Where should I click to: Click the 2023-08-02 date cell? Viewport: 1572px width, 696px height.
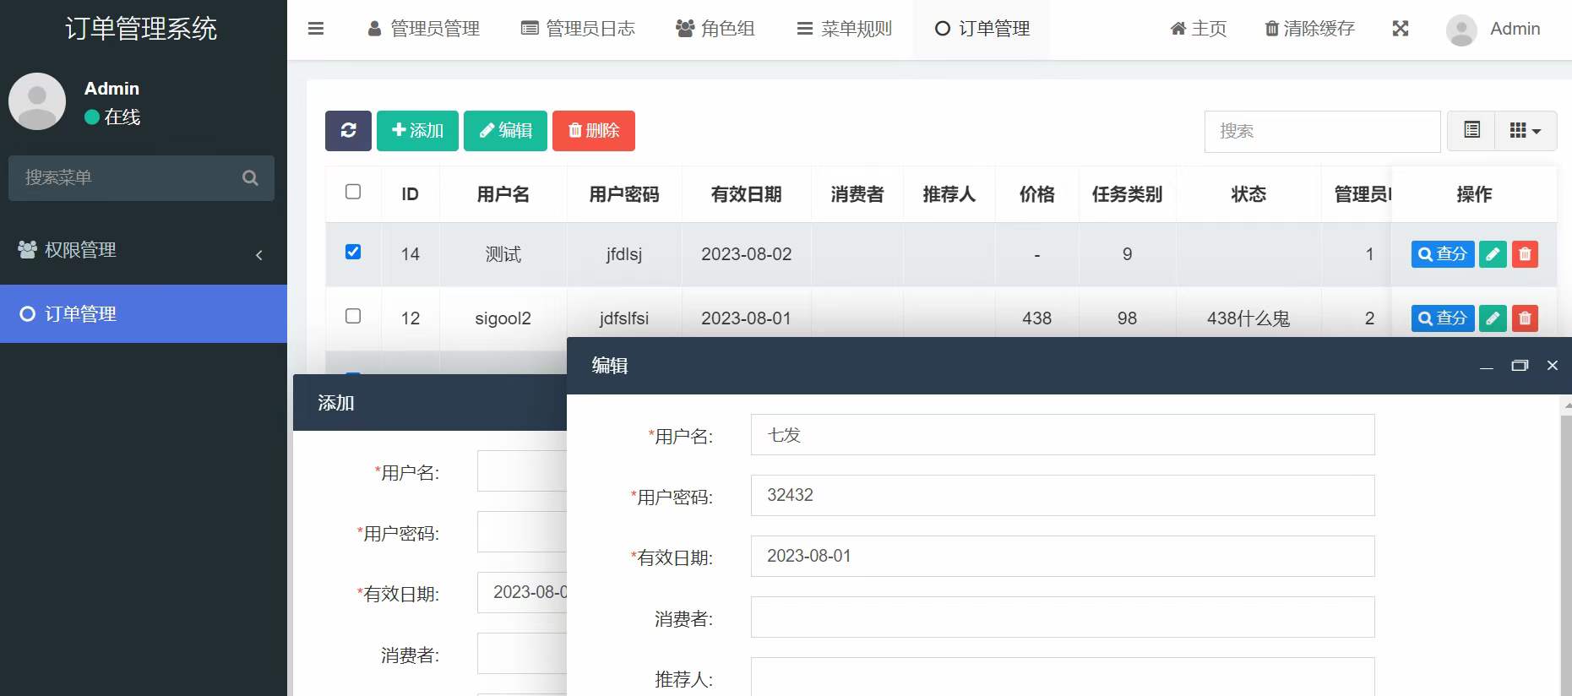pyautogui.click(x=747, y=254)
